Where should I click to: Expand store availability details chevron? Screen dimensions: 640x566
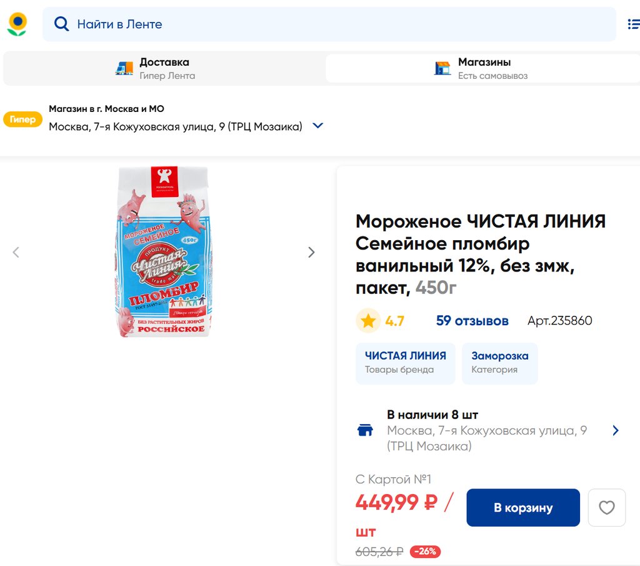tap(616, 430)
